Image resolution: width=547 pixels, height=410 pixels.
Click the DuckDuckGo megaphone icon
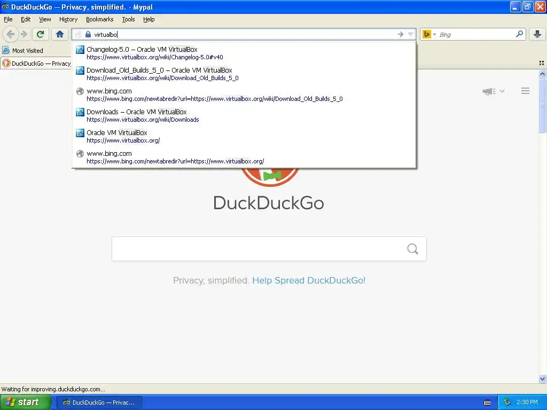pos(489,91)
